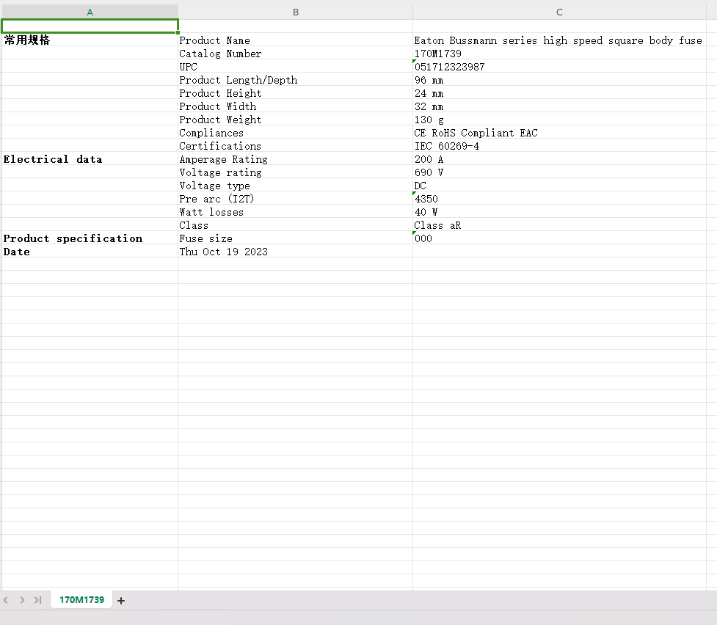The width and height of the screenshot is (717, 625).
Task: Select the '24 mm' cell
Action: pos(559,93)
